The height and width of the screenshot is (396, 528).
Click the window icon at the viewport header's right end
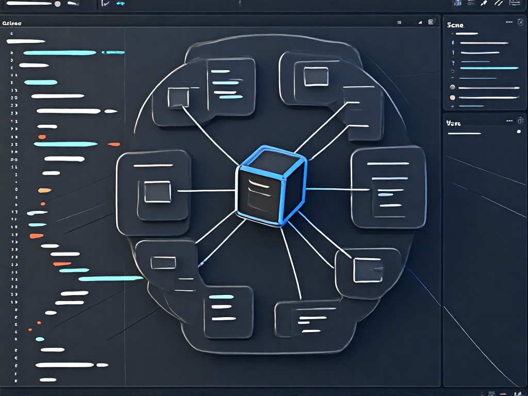pos(431,22)
